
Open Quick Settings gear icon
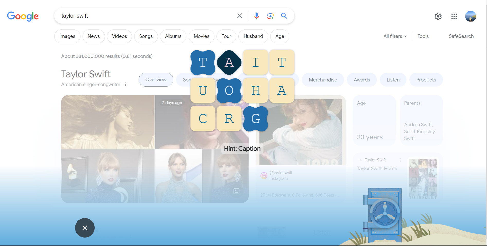[x=438, y=16]
